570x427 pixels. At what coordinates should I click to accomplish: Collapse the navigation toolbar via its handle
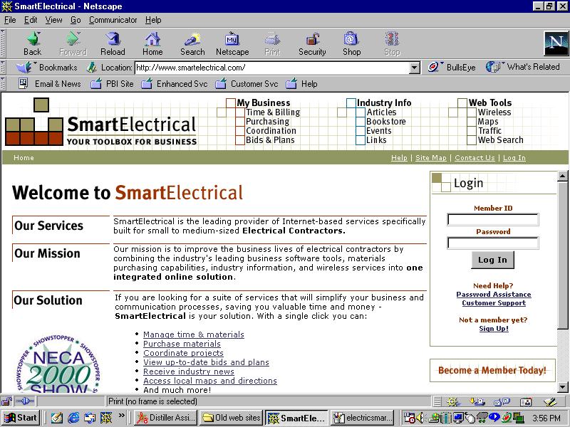[x=3, y=43]
